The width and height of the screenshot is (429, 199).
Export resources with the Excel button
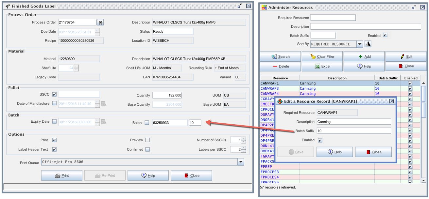[x=322, y=66]
